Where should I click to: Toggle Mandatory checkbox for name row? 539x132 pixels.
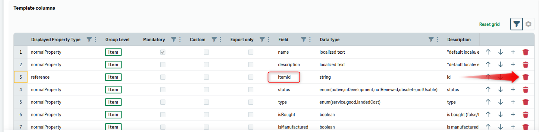click(163, 52)
